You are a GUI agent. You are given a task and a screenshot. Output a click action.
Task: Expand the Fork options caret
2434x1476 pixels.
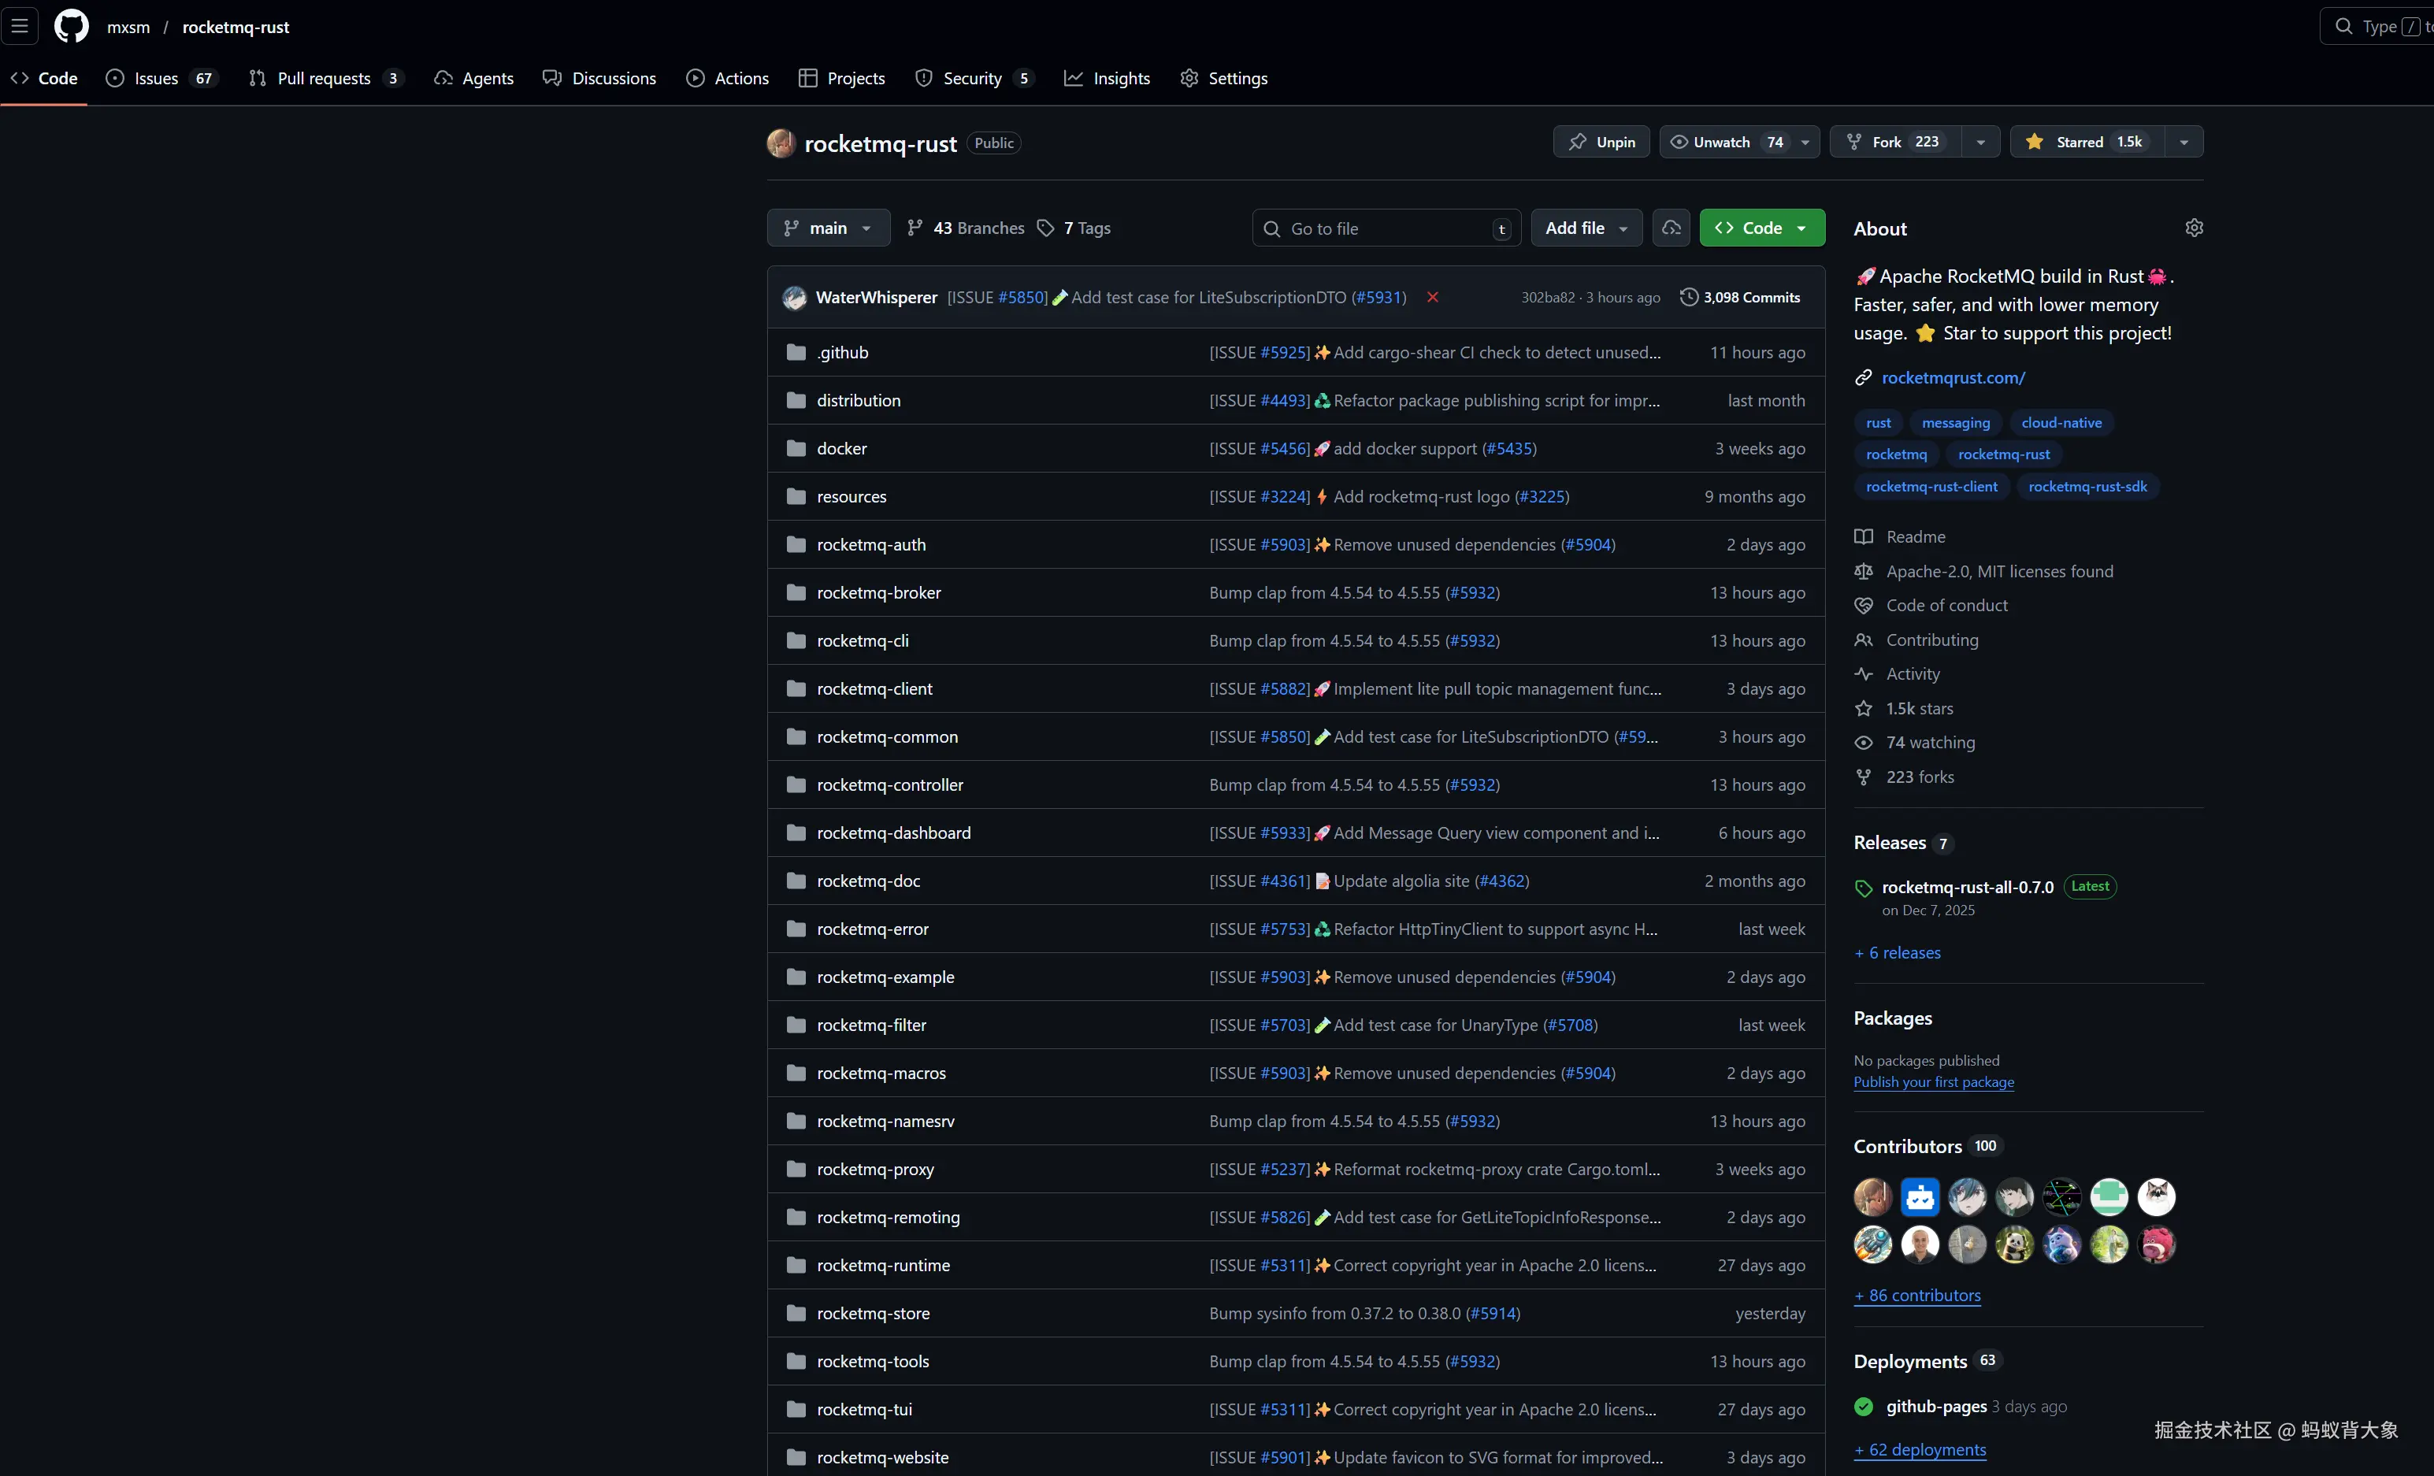[x=1980, y=143]
